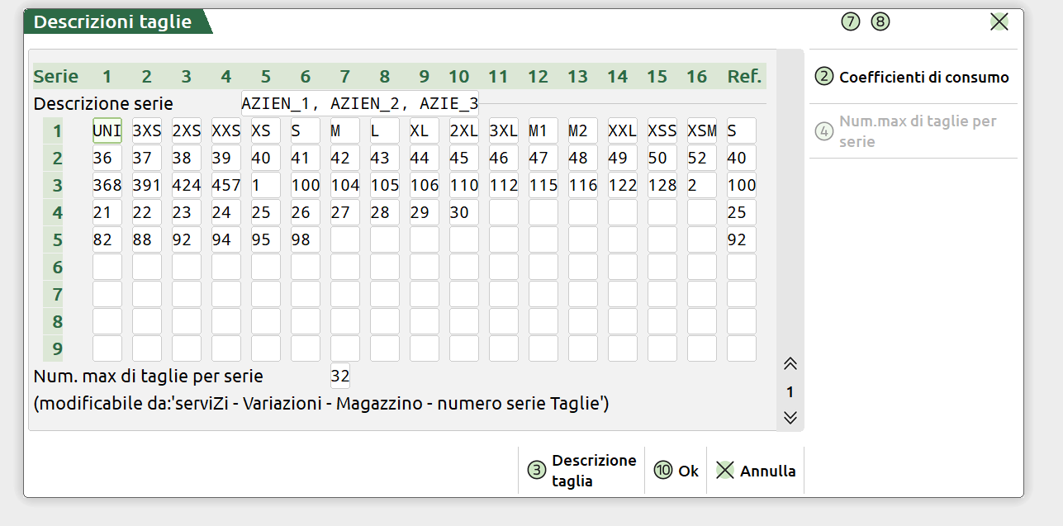Viewport: 1063px width, 526px height.
Task: Select the cell with value 30
Action: coord(464,212)
